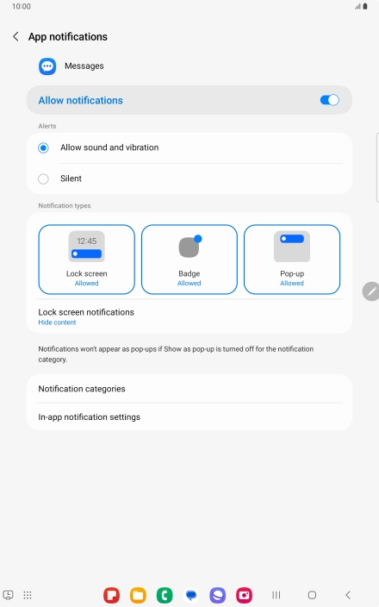Open the blue Messages app in the taskbar
379x607 pixels.
click(x=191, y=595)
